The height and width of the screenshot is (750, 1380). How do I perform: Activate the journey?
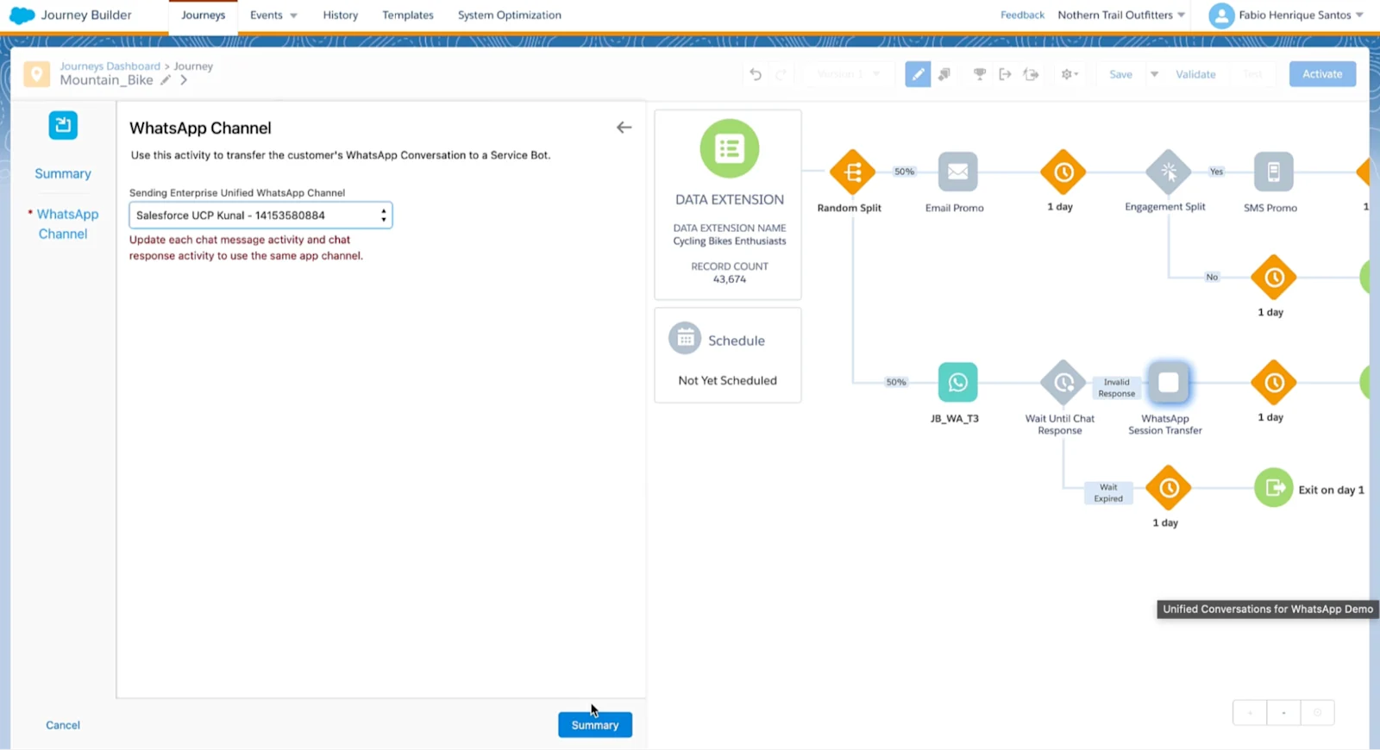1322,74
